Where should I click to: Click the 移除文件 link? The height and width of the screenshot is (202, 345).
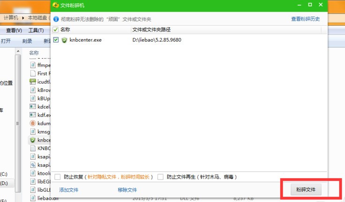point(127,190)
